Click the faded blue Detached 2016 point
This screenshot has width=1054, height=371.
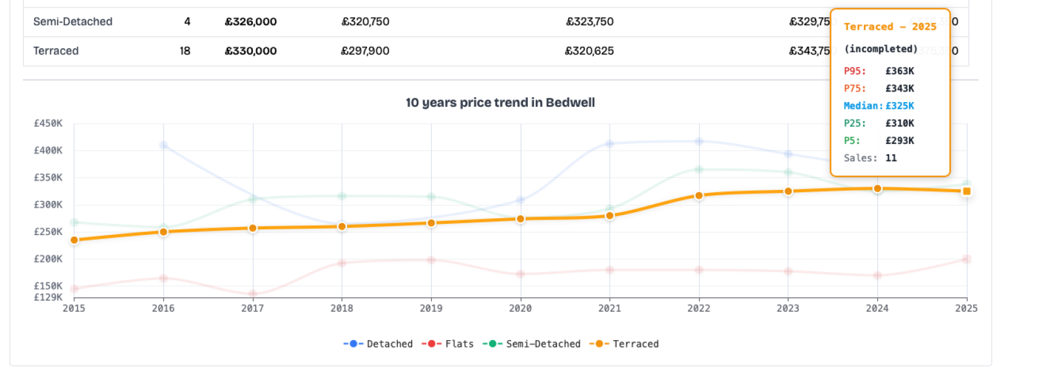click(x=164, y=145)
